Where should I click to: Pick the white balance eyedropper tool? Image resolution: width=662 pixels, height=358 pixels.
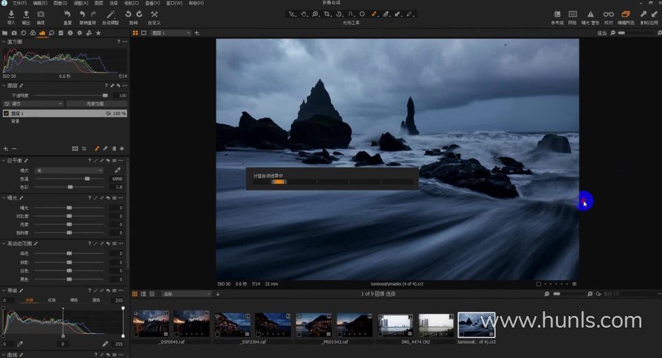coord(117,170)
